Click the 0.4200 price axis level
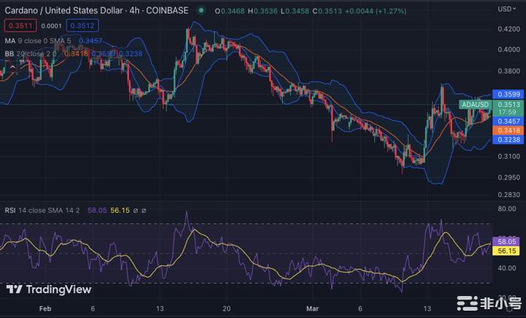 tap(507, 29)
